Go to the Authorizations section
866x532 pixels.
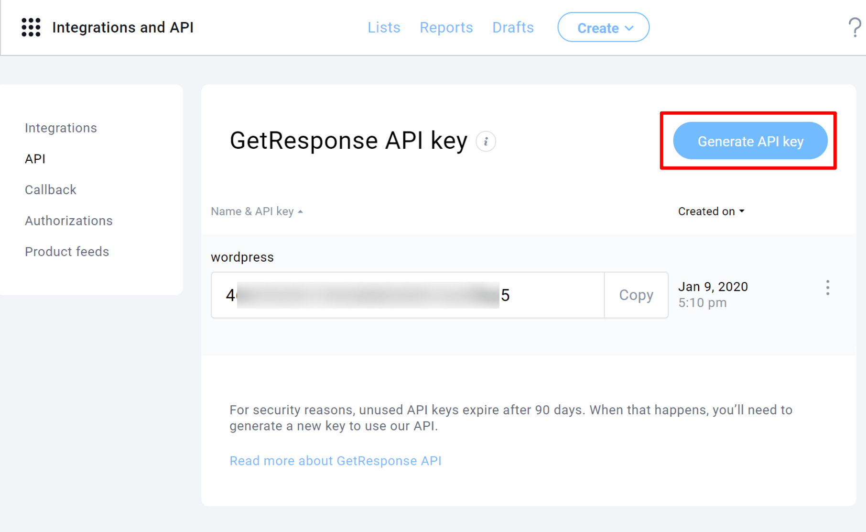coord(69,221)
